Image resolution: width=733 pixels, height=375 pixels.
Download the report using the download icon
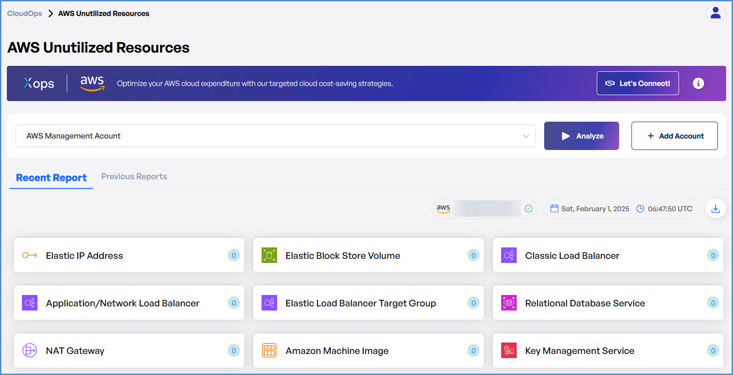716,209
